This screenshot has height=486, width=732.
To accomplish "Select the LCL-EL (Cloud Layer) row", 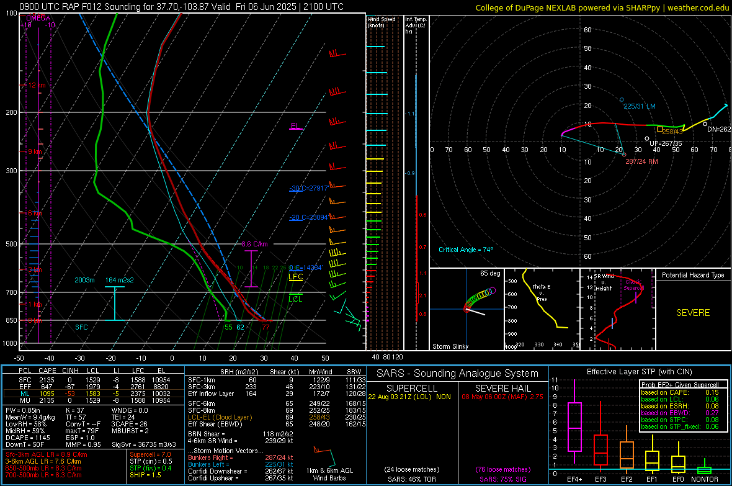I will pyautogui.click(x=277, y=417).
